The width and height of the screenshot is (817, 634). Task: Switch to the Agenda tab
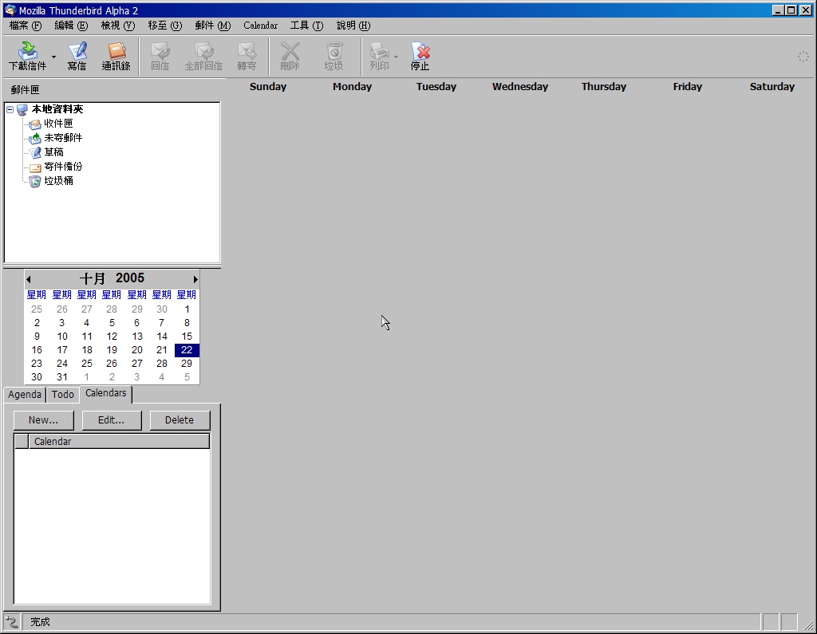tap(25, 395)
